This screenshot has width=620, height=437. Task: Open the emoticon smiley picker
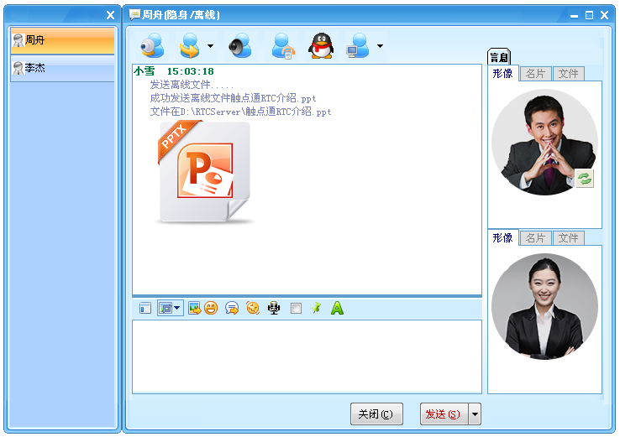tap(211, 309)
